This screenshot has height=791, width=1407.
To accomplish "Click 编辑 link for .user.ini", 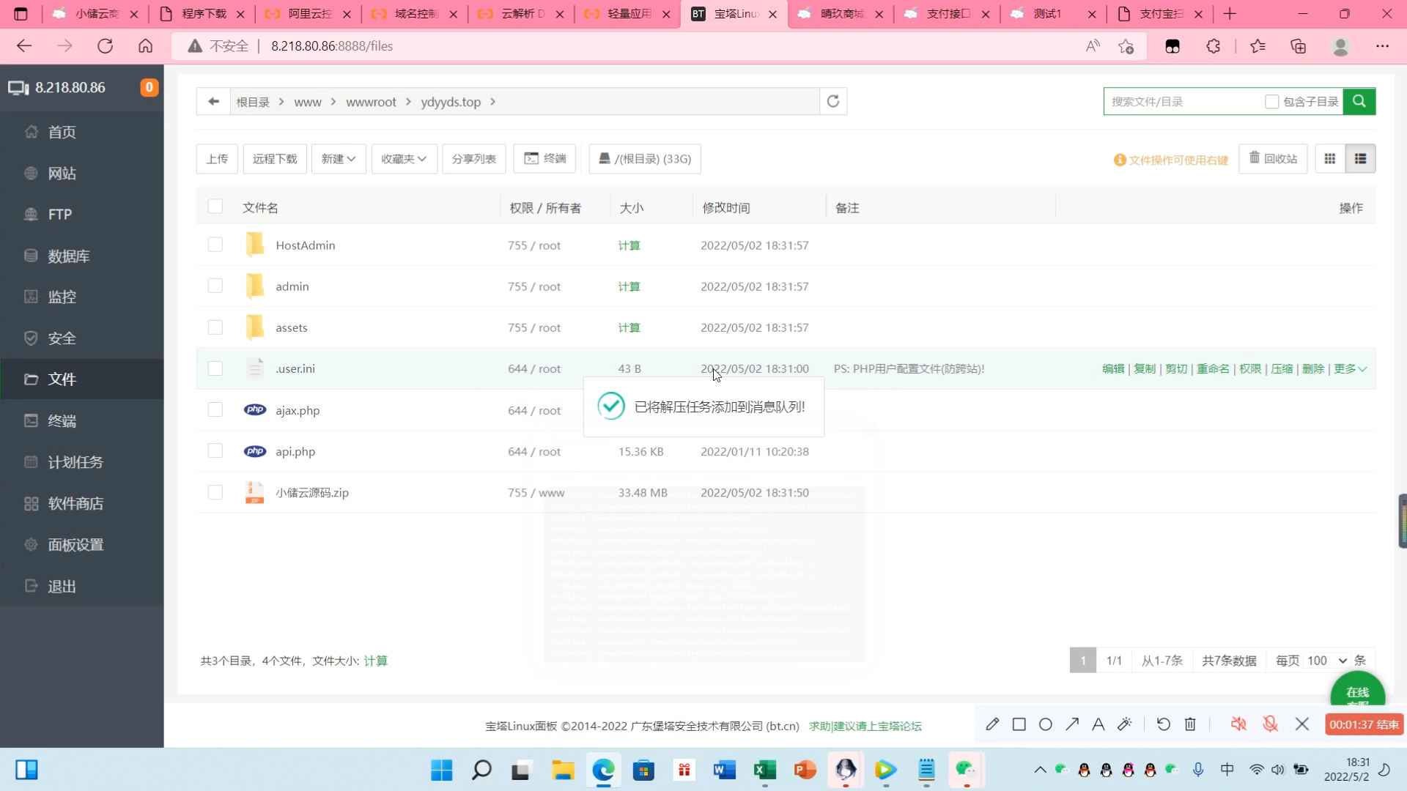I will point(1113,368).
